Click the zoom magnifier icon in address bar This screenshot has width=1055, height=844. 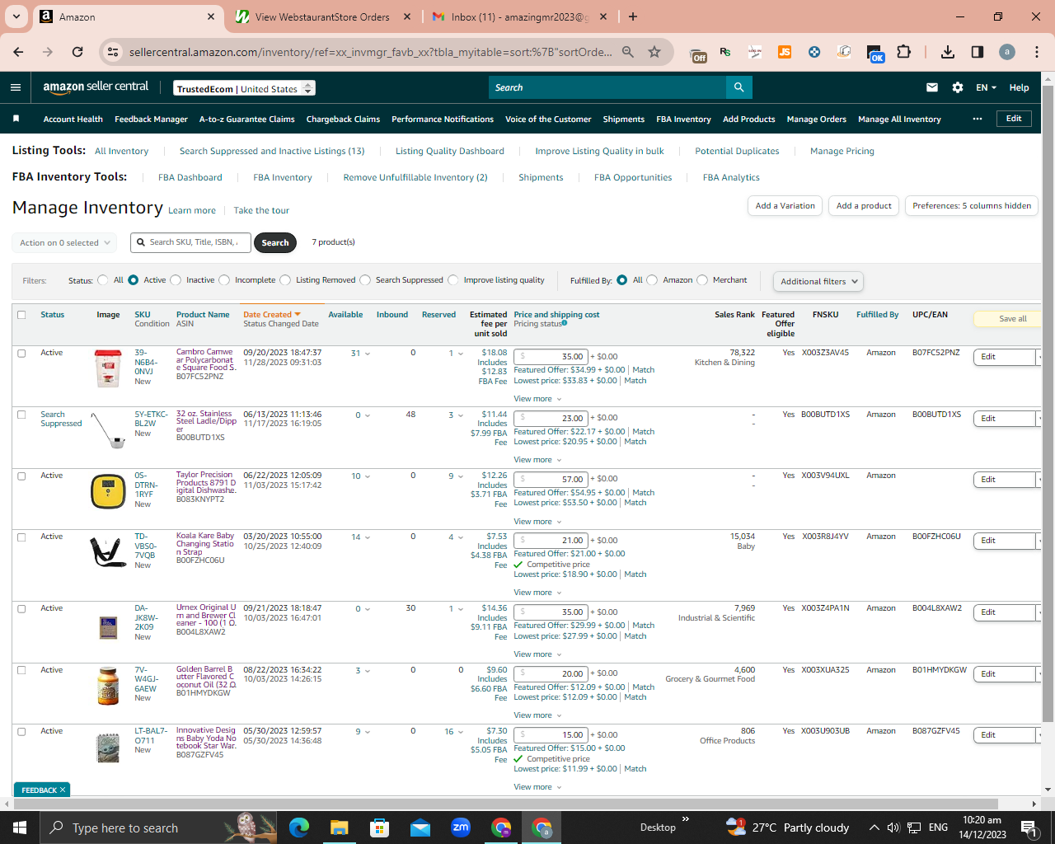click(628, 52)
